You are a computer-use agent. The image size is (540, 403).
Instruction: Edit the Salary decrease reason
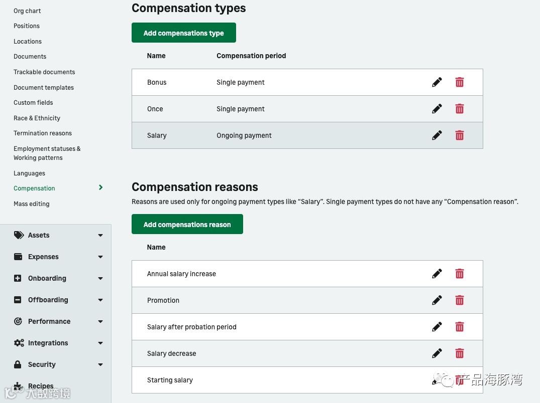437,353
